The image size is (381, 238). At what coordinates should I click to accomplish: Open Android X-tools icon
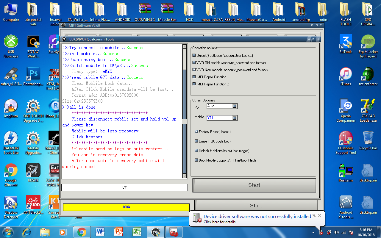tap(346, 207)
